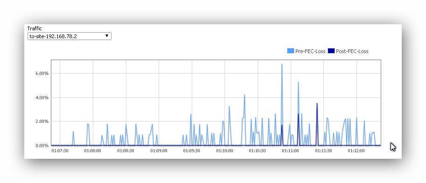Click the 4.00% y-axis label

pyautogui.click(x=42, y=98)
